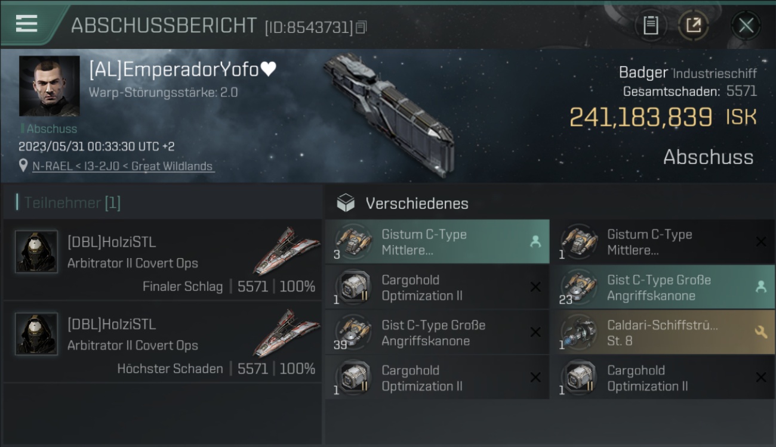
Task: Select the destroyed Gistum C-Type item, quantity 1
Action: tap(663, 242)
